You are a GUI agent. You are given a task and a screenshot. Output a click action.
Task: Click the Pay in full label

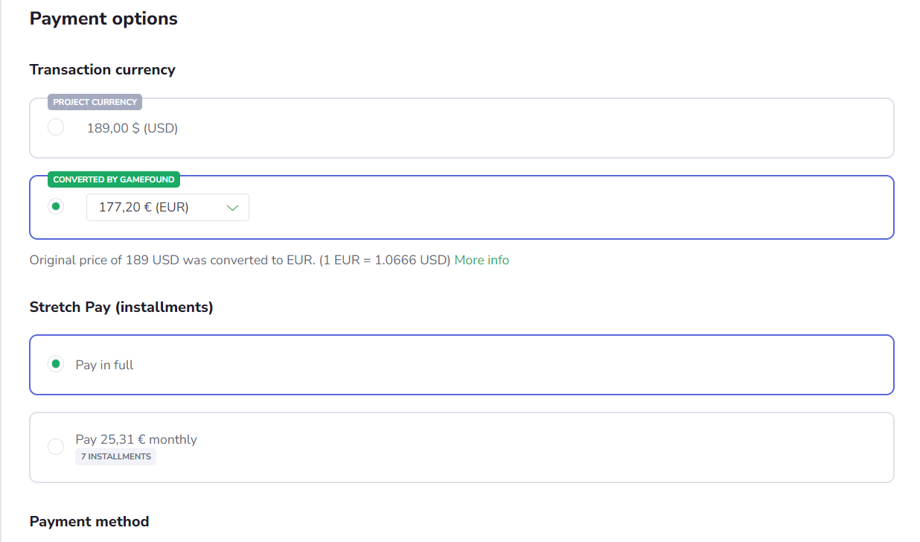[105, 365]
